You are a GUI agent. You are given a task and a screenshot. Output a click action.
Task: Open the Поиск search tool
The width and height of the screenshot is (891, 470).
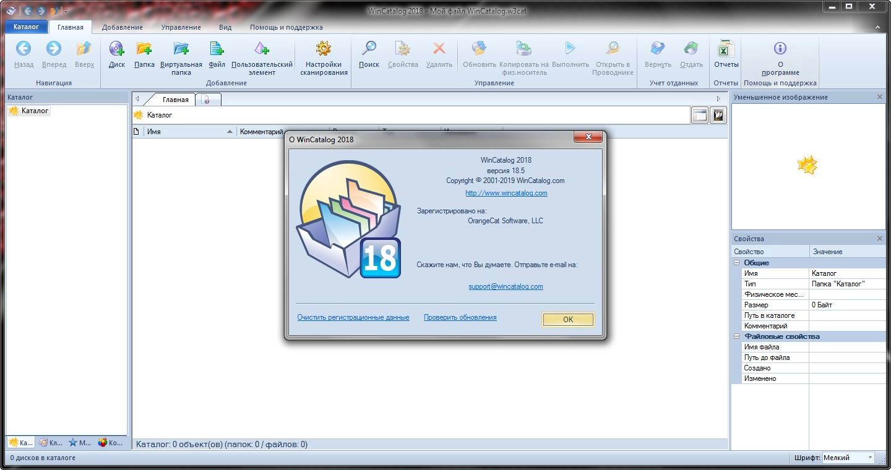tap(369, 48)
